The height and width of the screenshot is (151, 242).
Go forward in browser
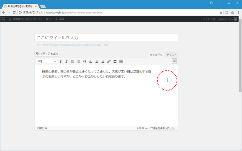(9, 12)
